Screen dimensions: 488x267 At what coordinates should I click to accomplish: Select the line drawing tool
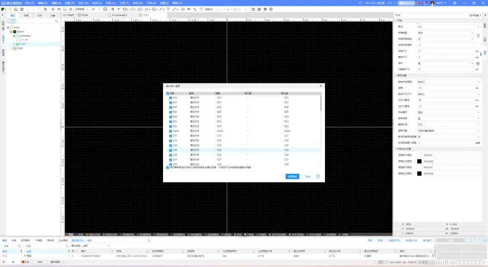161,9
